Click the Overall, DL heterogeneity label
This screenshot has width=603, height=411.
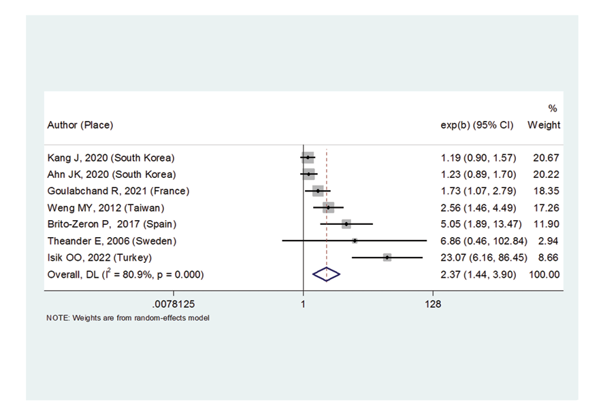(126, 274)
